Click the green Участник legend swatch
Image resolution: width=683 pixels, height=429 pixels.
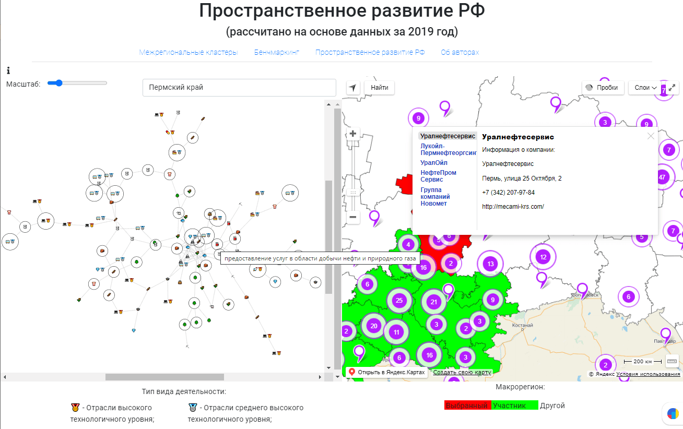coord(514,406)
